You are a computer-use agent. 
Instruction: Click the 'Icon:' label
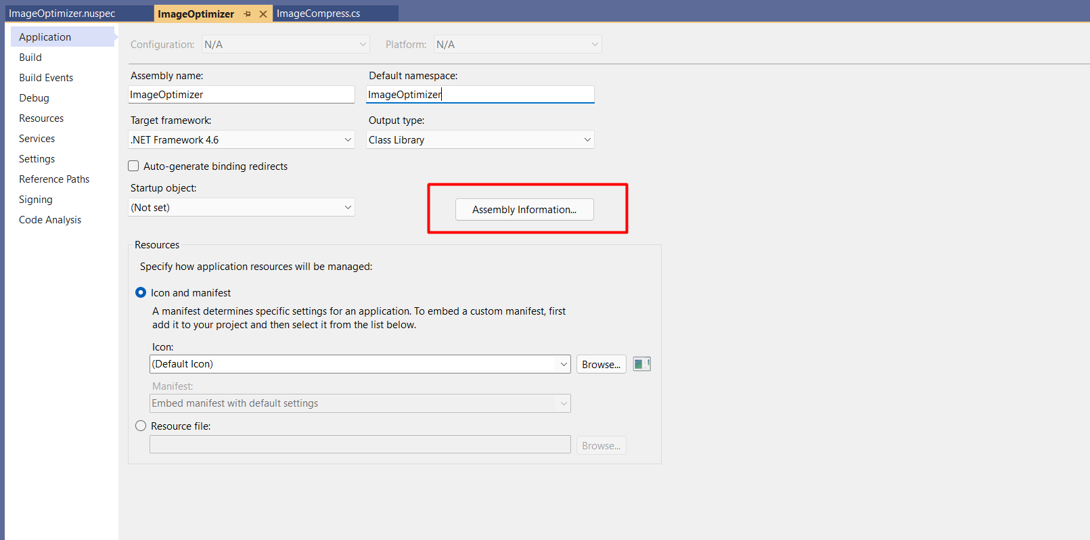[x=163, y=347]
